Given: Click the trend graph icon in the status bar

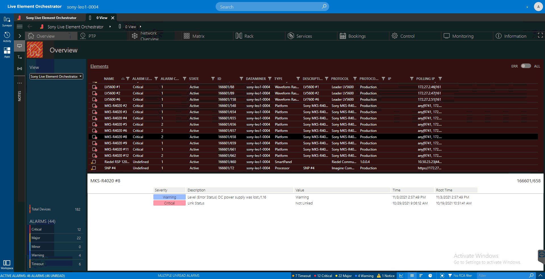Looking at the screenshot, I should [x=401, y=276].
